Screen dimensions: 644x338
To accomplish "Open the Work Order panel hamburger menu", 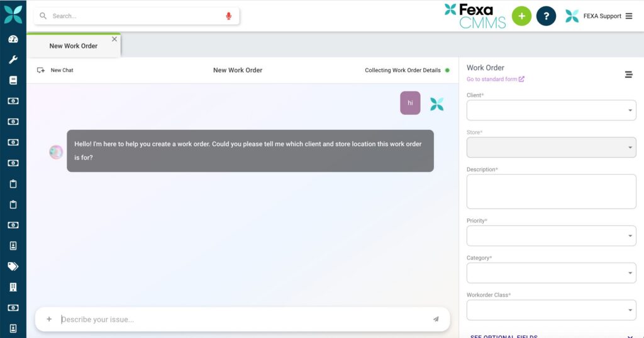I will pyautogui.click(x=628, y=75).
